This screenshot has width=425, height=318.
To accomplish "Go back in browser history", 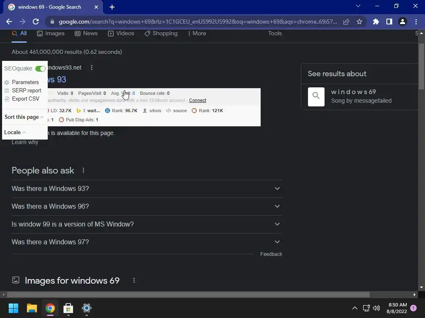I will [9, 22].
